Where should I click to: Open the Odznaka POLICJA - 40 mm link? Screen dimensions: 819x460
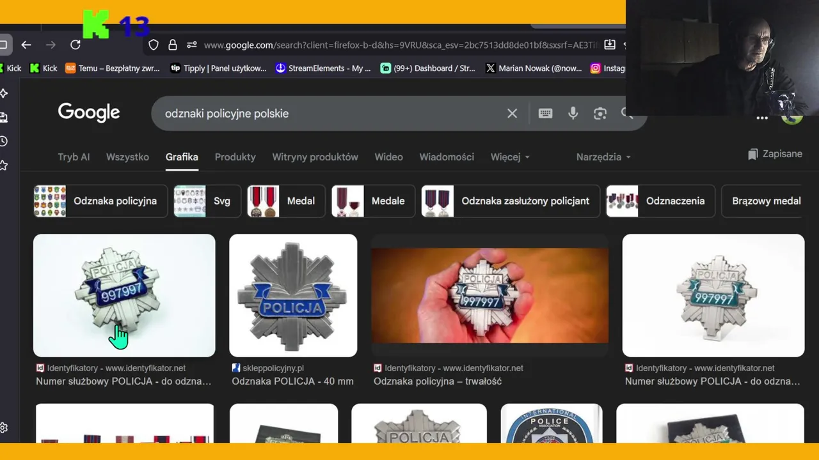tap(292, 381)
